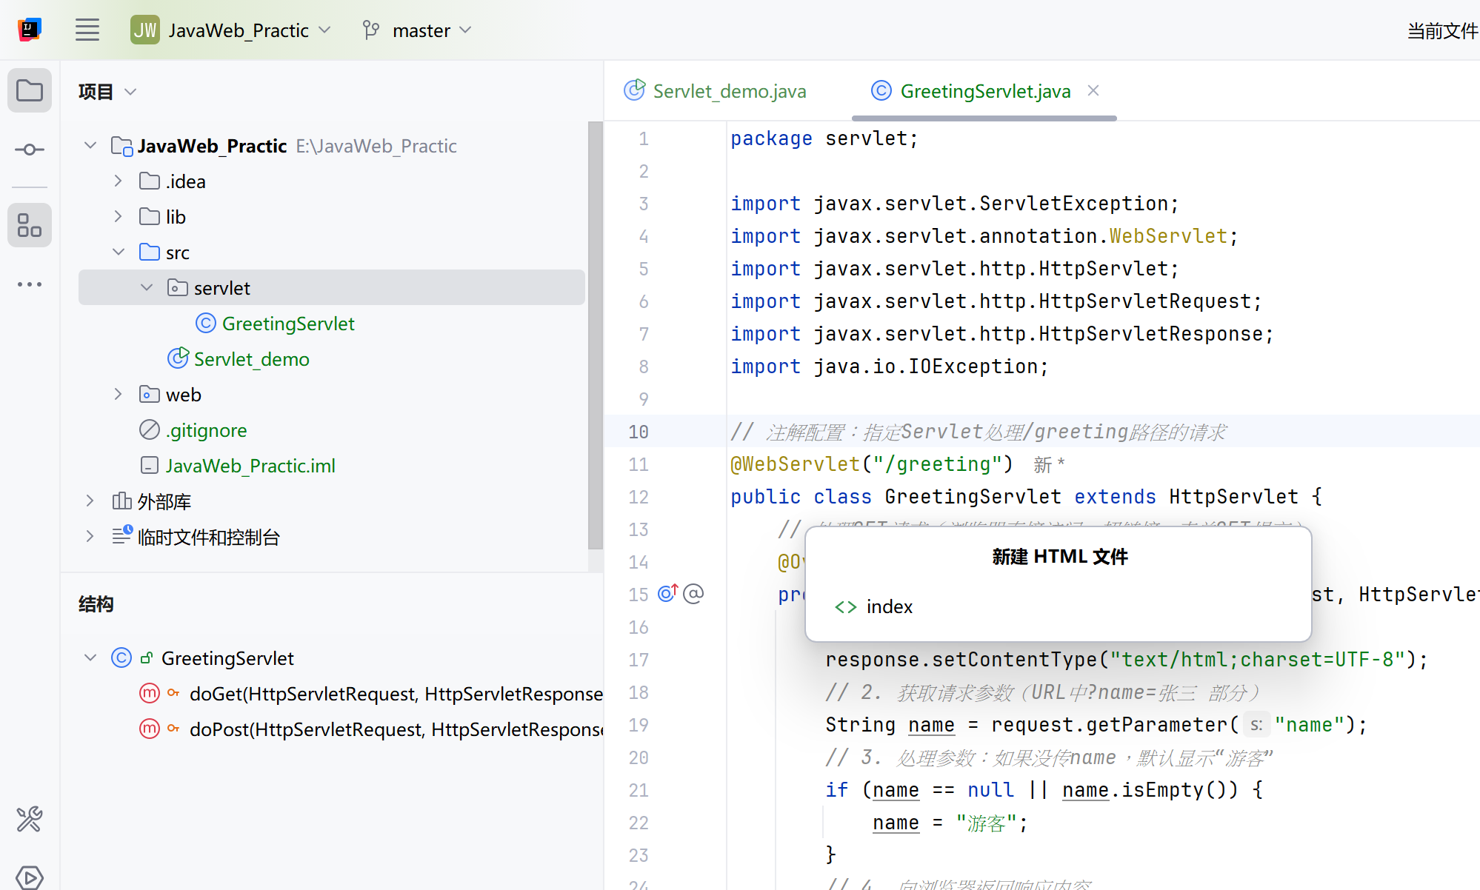1480x890 pixels.
Task: Expand the .idea folder
Action: (x=118, y=181)
